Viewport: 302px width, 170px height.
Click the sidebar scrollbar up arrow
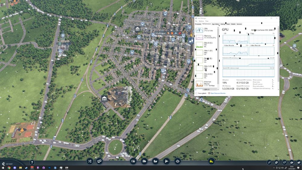(218, 28)
